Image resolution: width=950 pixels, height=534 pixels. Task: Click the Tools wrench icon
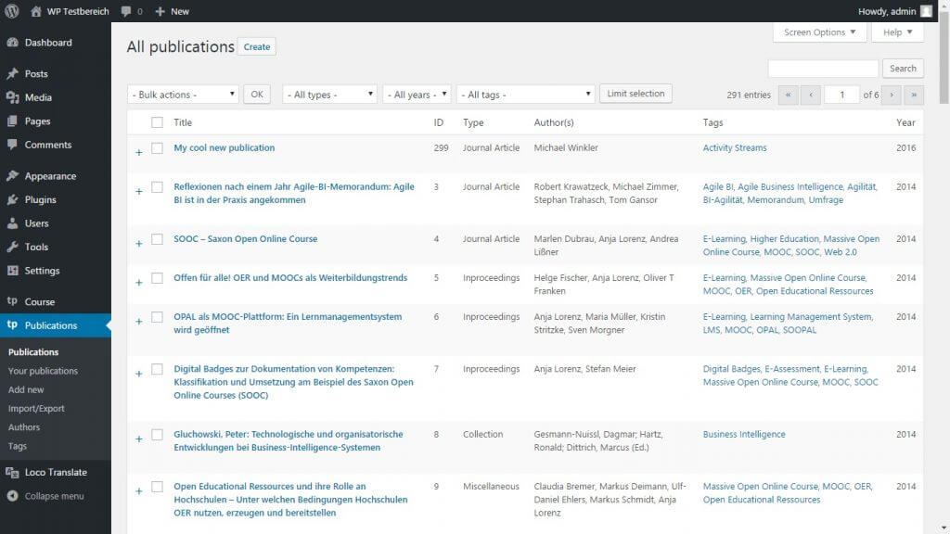click(12, 247)
